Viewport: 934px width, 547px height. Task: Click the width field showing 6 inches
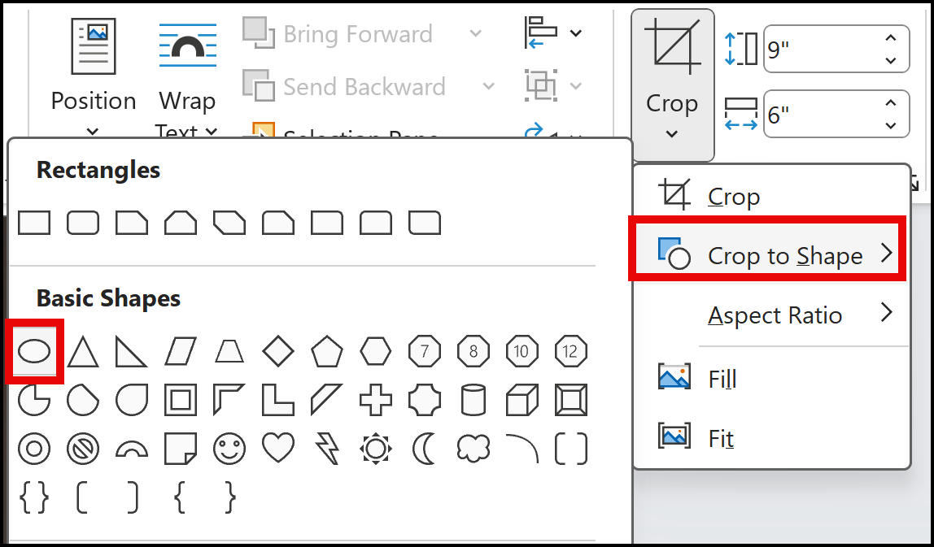coord(822,113)
